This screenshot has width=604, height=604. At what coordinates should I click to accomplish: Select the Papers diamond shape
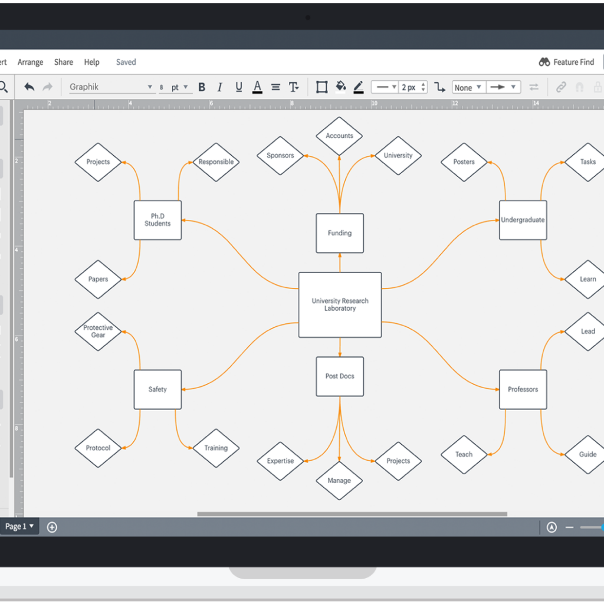click(98, 279)
